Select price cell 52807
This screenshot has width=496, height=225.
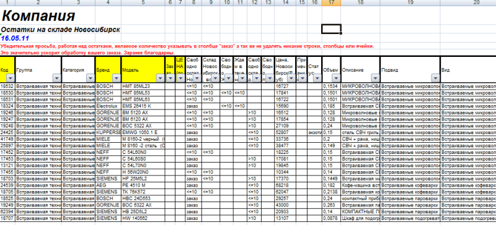tap(285, 132)
